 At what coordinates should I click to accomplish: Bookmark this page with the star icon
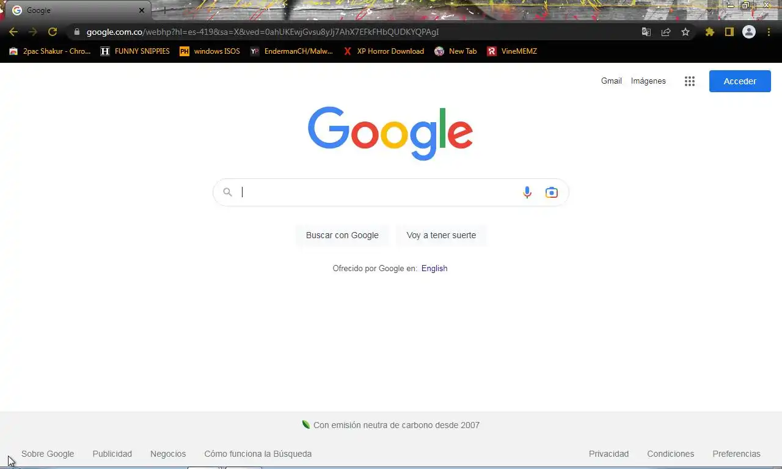[x=685, y=32]
